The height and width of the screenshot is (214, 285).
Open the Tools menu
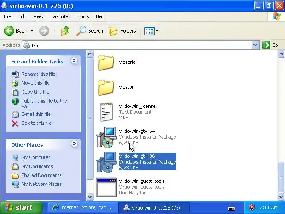click(x=83, y=16)
